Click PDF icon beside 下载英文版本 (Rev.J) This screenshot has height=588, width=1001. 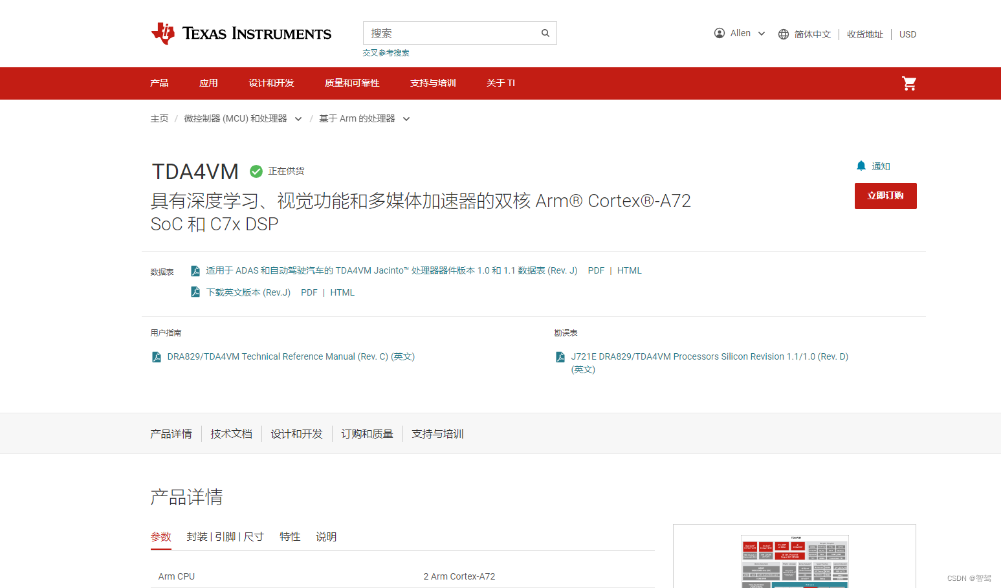(195, 292)
